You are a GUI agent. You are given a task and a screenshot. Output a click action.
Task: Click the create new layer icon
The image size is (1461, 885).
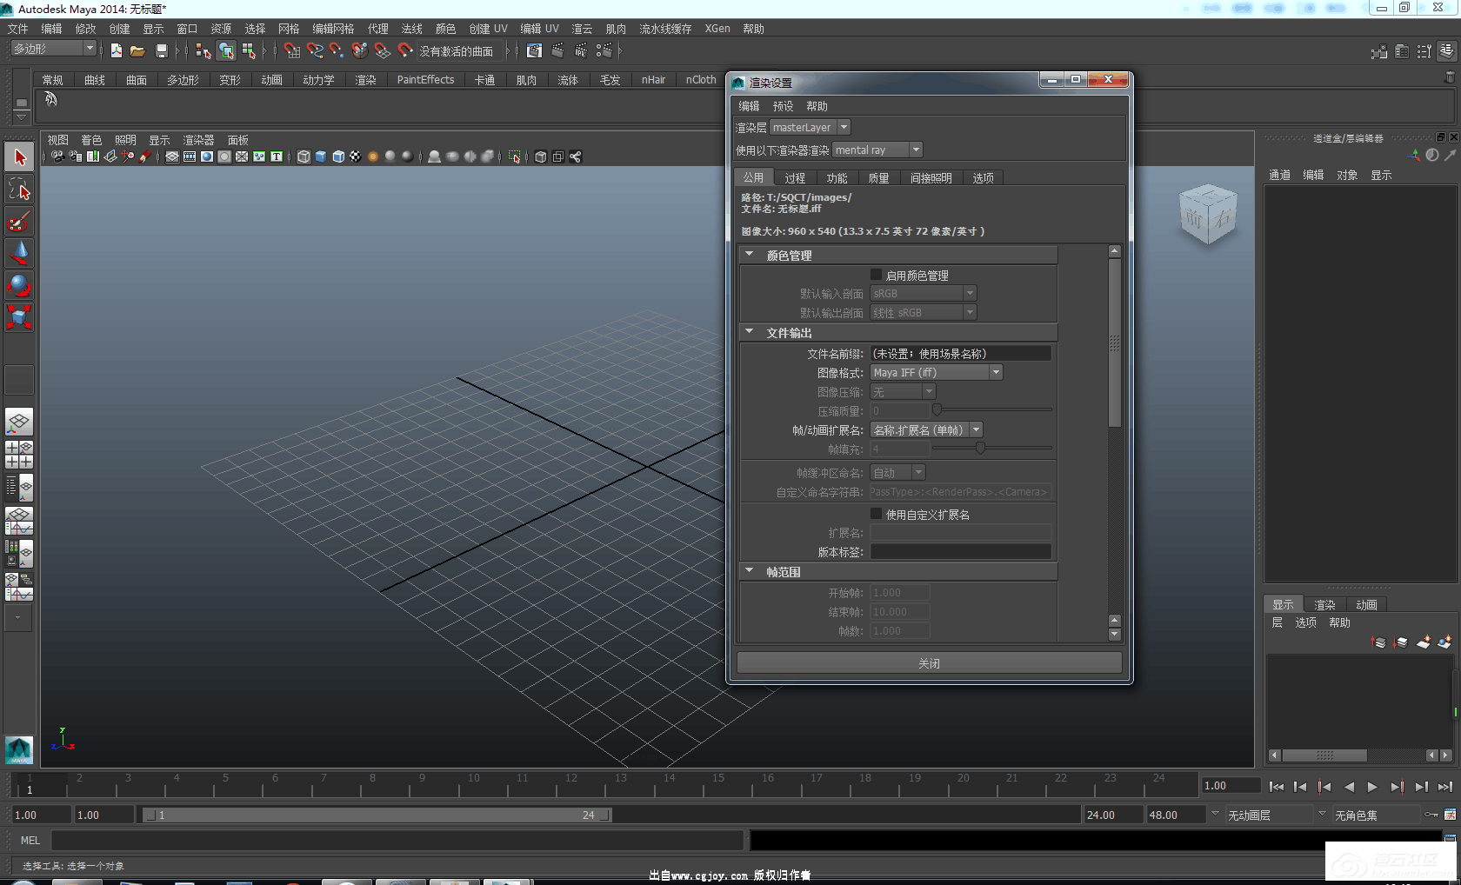(1424, 642)
